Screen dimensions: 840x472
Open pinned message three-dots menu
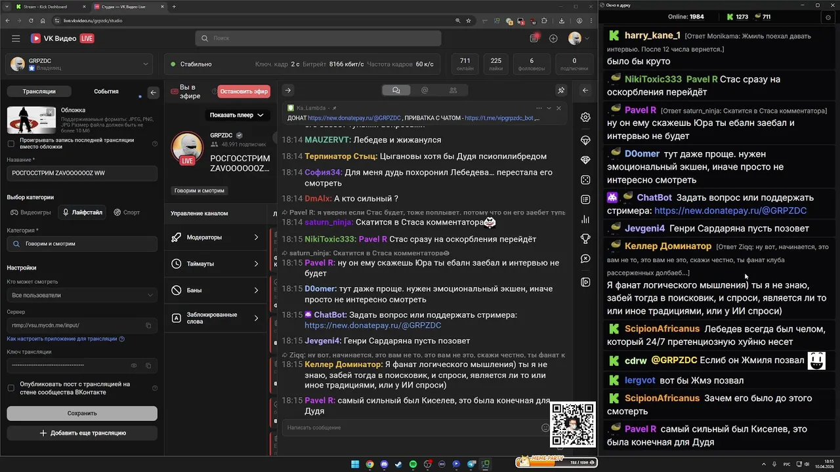tap(539, 108)
